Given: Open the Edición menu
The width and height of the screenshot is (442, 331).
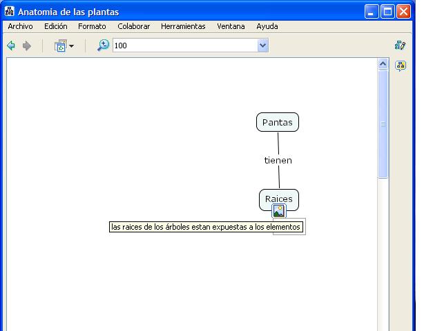Looking at the screenshot, I should point(55,26).
